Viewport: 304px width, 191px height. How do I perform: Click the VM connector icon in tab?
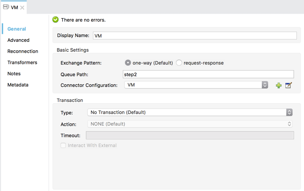coord(6,7)
